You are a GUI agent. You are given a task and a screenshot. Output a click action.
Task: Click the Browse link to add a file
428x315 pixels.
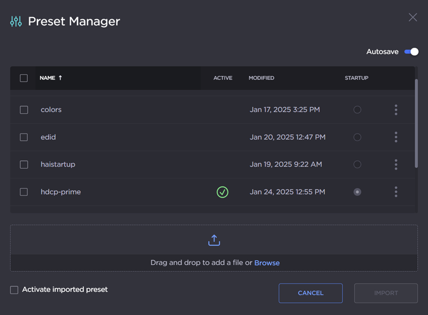[x=267, y=263]
